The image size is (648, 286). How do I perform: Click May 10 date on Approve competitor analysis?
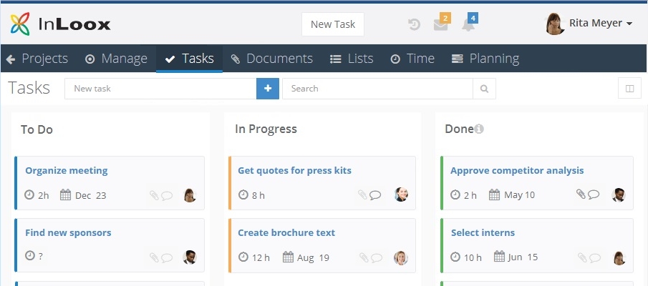click(512, 194)
